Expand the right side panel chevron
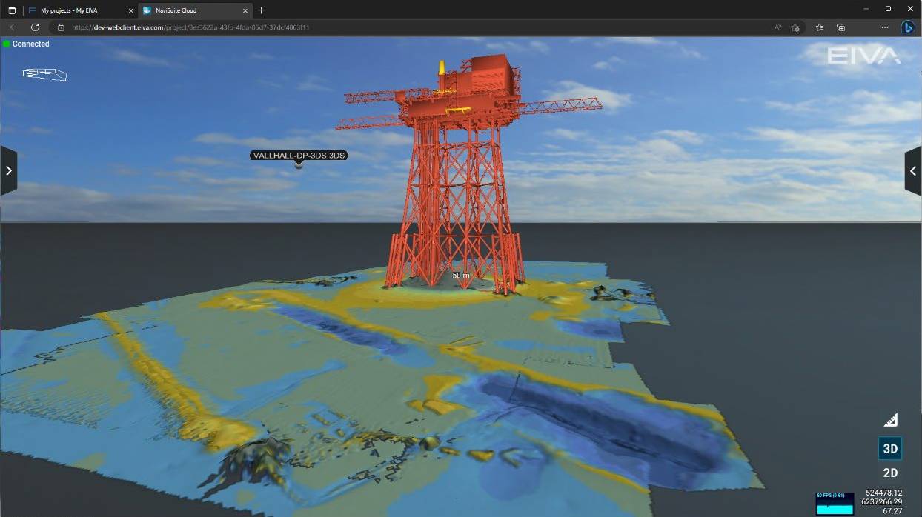 tap(913, 170)
